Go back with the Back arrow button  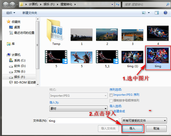pos(6,5)
